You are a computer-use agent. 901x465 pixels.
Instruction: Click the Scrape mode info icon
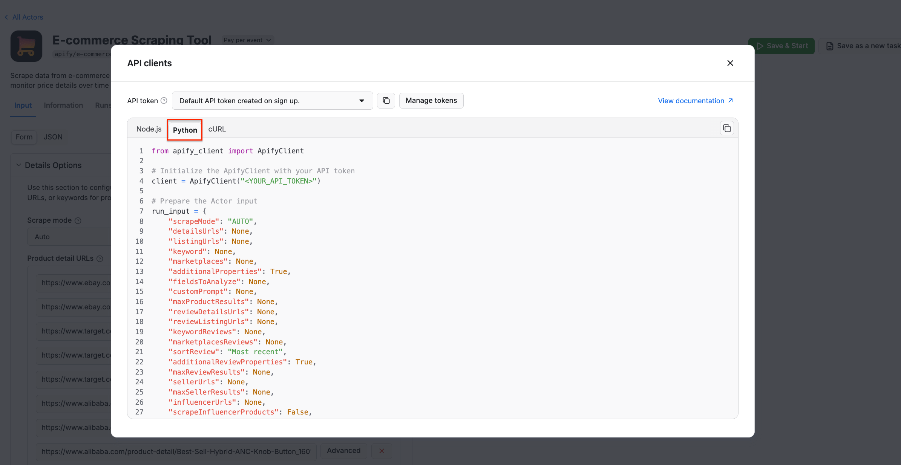tap(78, 221)
